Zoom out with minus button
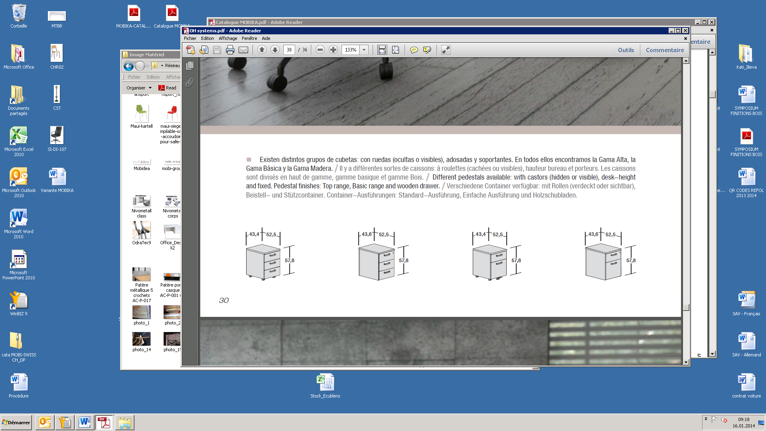This screenshot has width=766, height=431. click(x=320, y=50)
